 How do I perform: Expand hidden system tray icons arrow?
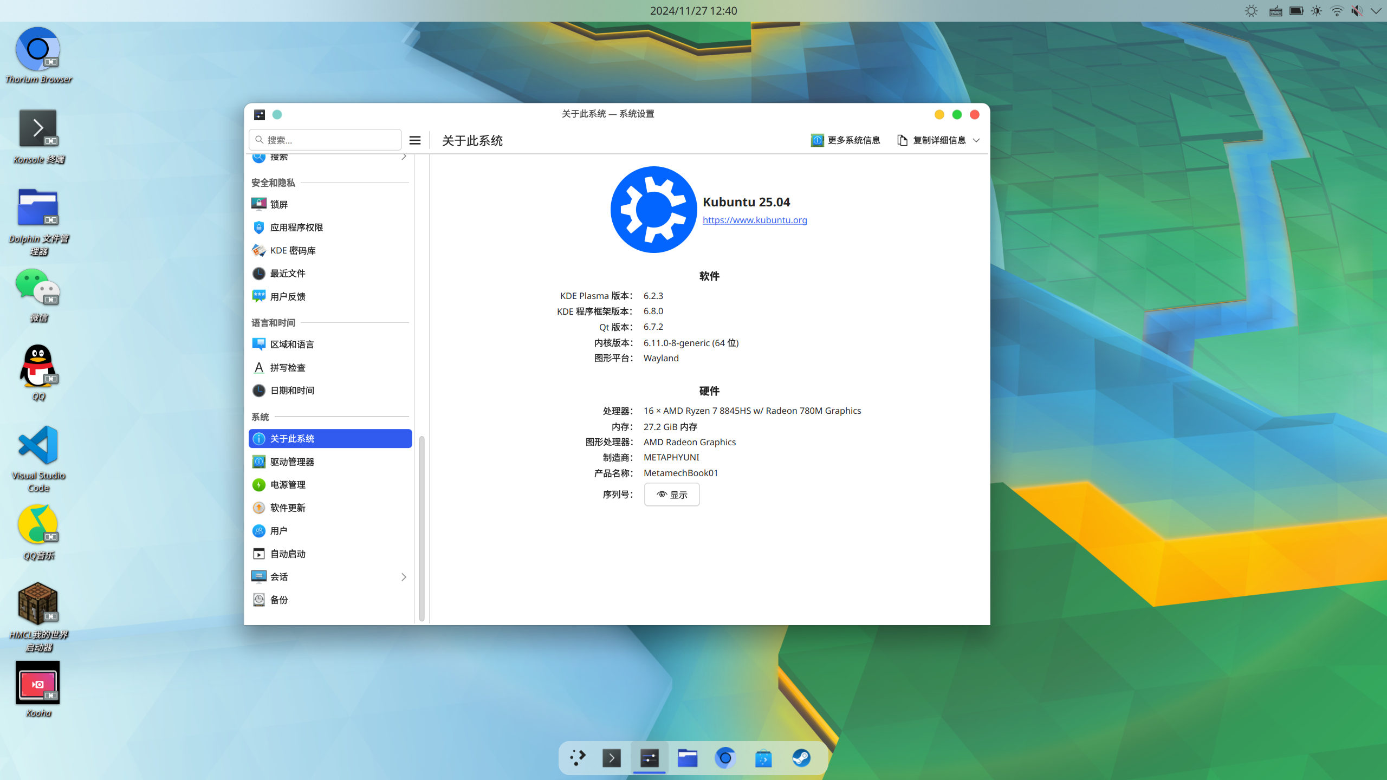1376,11
